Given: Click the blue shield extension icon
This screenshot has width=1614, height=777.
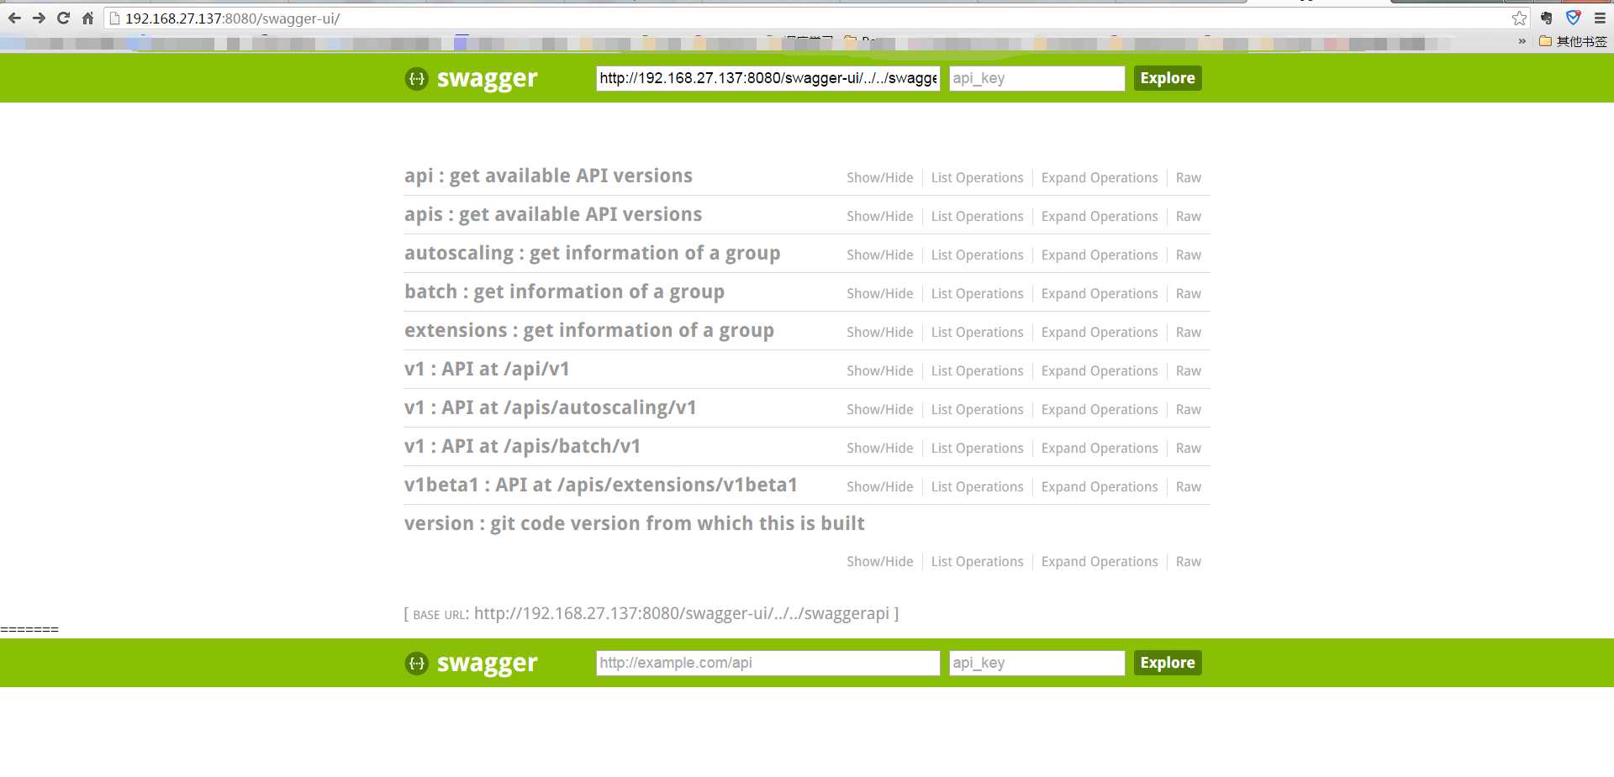Looking at the screenshot, I should pyautogui.click(x=1574, y=18).
